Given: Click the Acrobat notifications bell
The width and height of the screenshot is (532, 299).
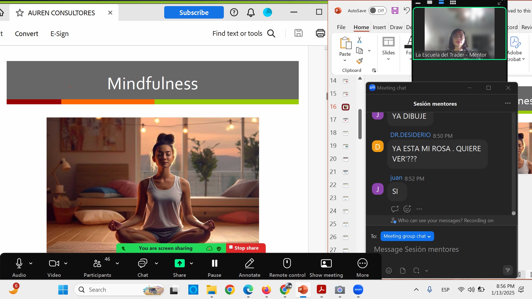Looking at the screenshot, I should (x=251, y=12).
